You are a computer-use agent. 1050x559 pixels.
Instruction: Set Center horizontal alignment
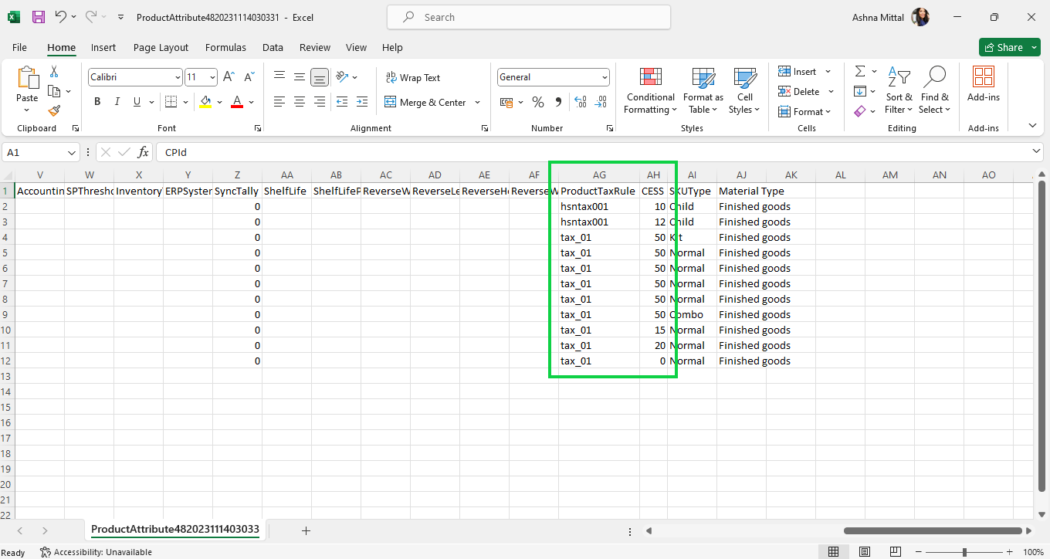[300, 102]
